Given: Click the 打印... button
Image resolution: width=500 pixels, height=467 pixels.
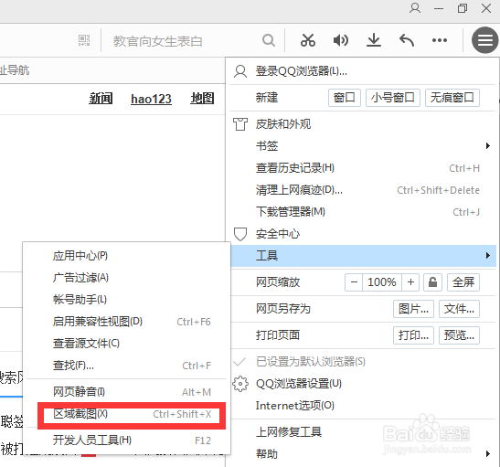Looking at the screenshot, I should (413, 335).
